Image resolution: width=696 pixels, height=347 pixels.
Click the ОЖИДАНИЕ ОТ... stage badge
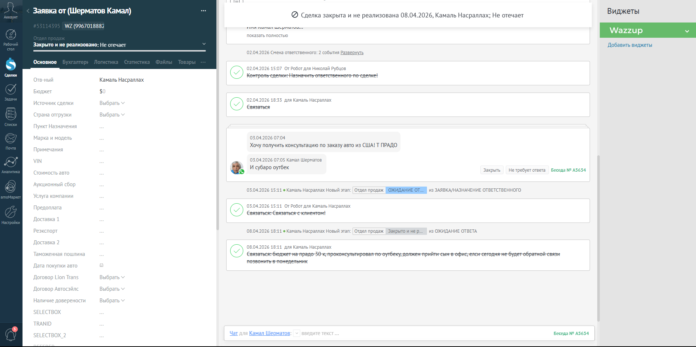[x=406, y=190]
